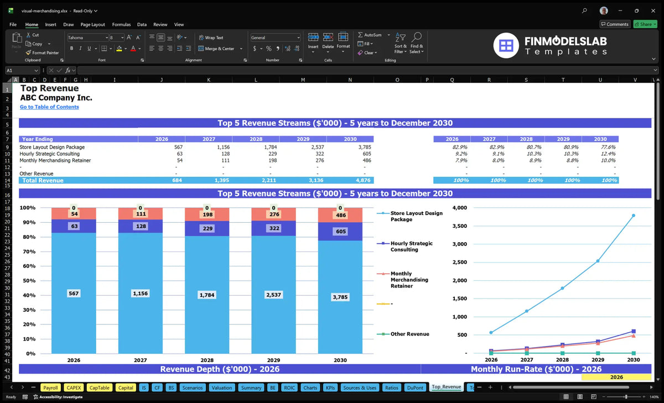
Task: Switch to the Formulas ribbon tab
Action: (121, 24)
